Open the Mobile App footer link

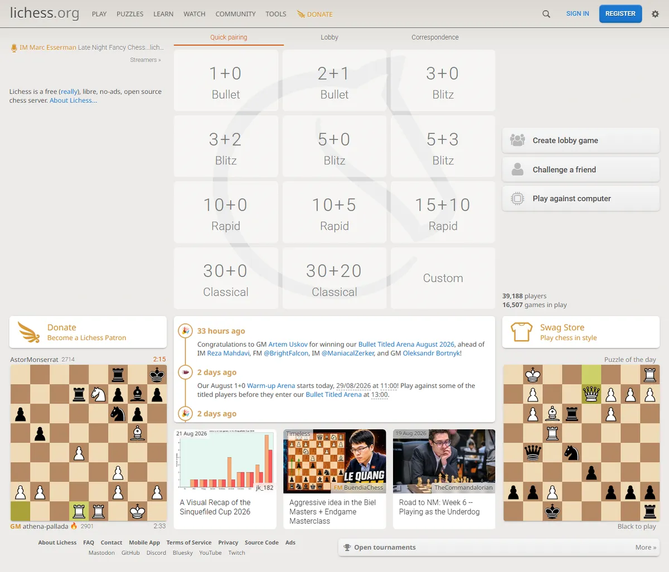(x=144, y=542)
